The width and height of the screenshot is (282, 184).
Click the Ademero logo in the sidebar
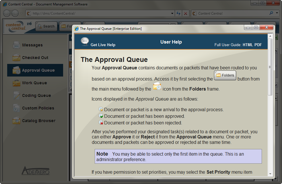36,171
